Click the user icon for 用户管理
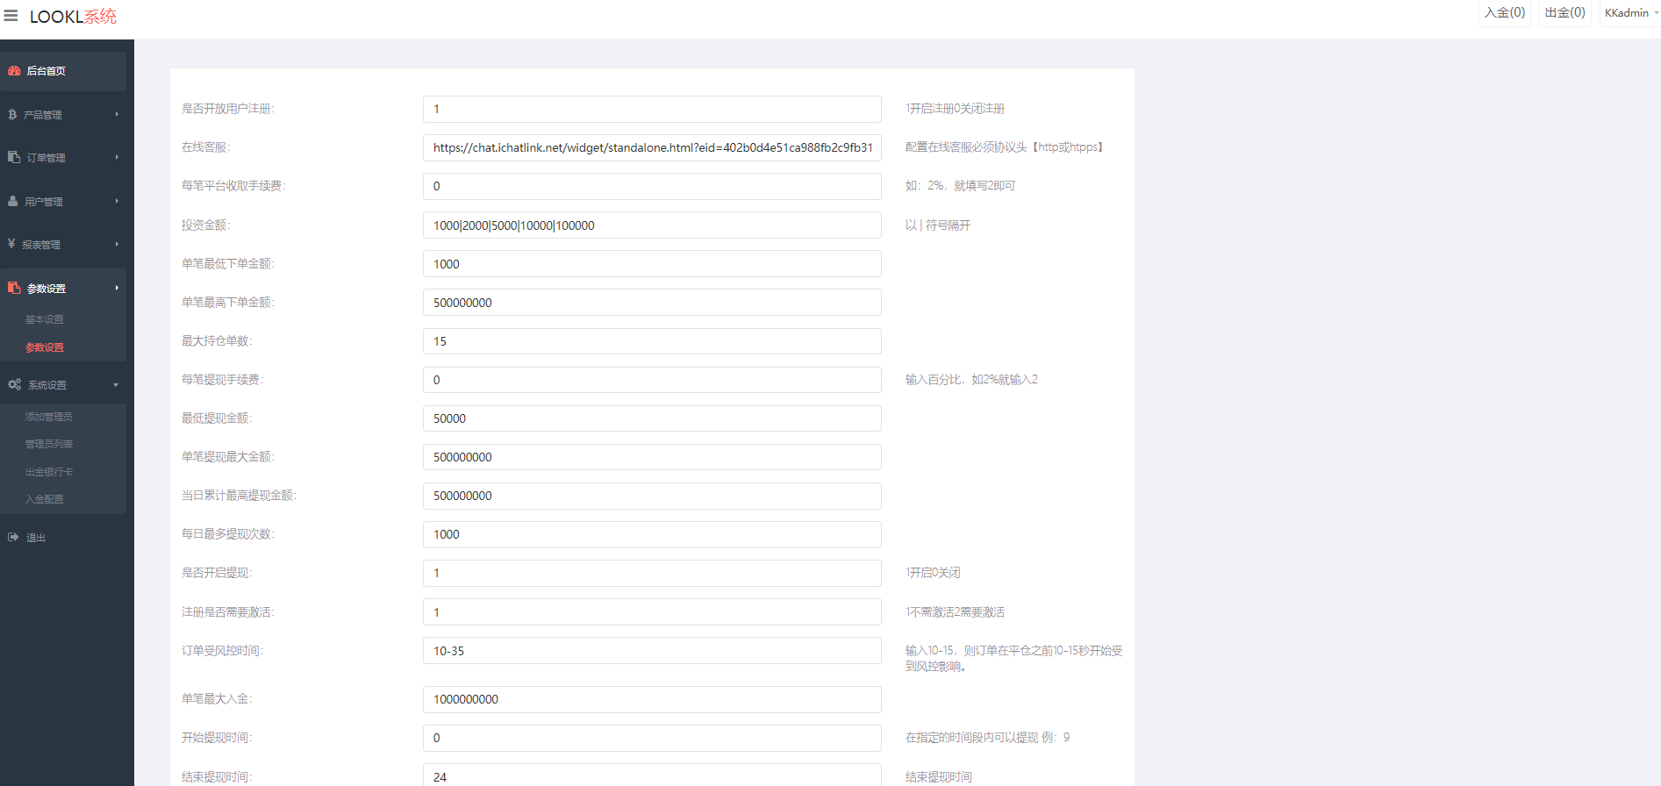The height and width of the screenshot is (786, 1661). coord(13,202)
